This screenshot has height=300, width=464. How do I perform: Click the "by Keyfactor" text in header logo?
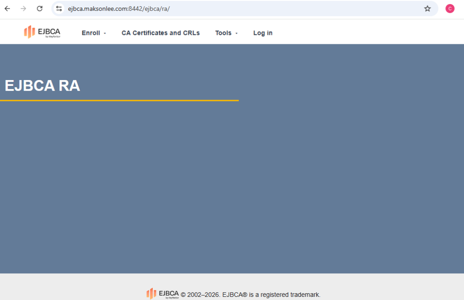tap(53, 37)
